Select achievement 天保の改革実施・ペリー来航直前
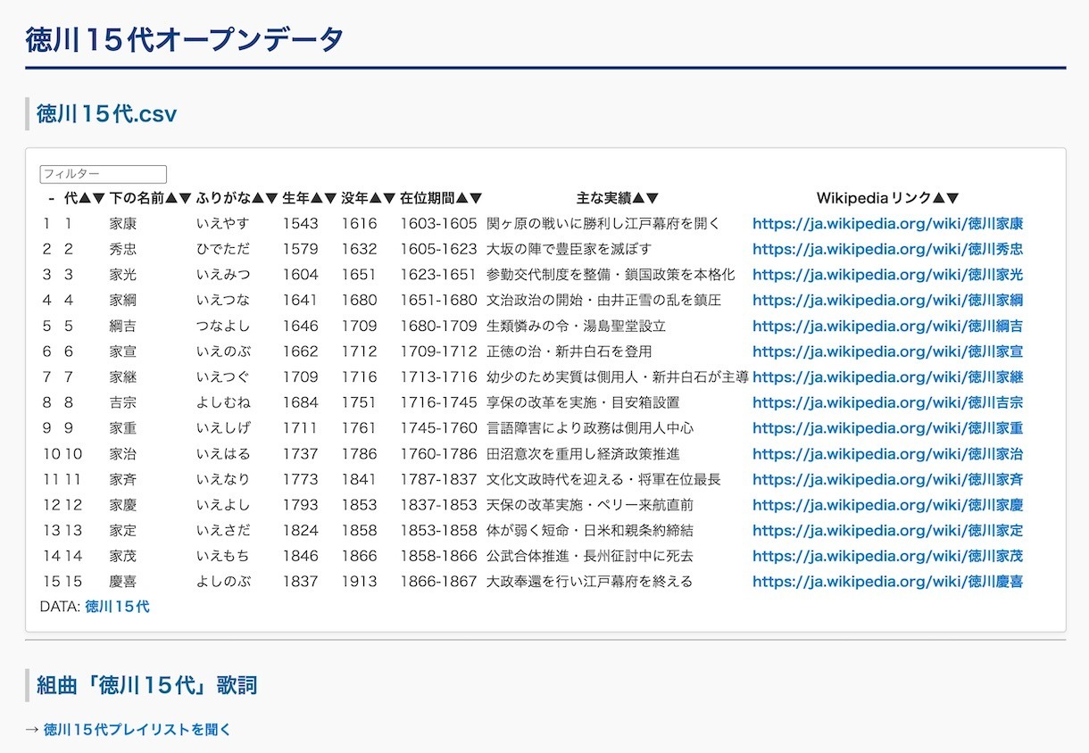 click(590, 505)
